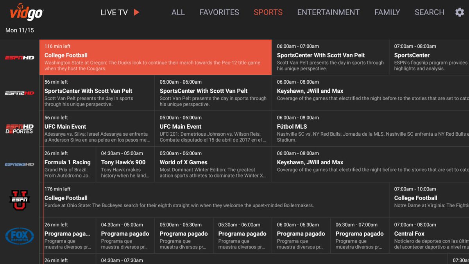The width and height of the screenshot is (469, 264).
Task: Click the LIVE TV label
Action: (x=114, y=12)
